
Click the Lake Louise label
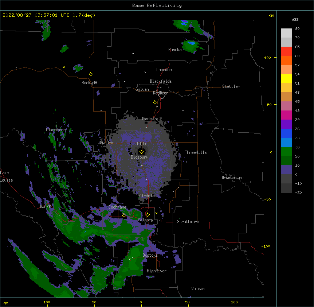[x=7, y=176]
